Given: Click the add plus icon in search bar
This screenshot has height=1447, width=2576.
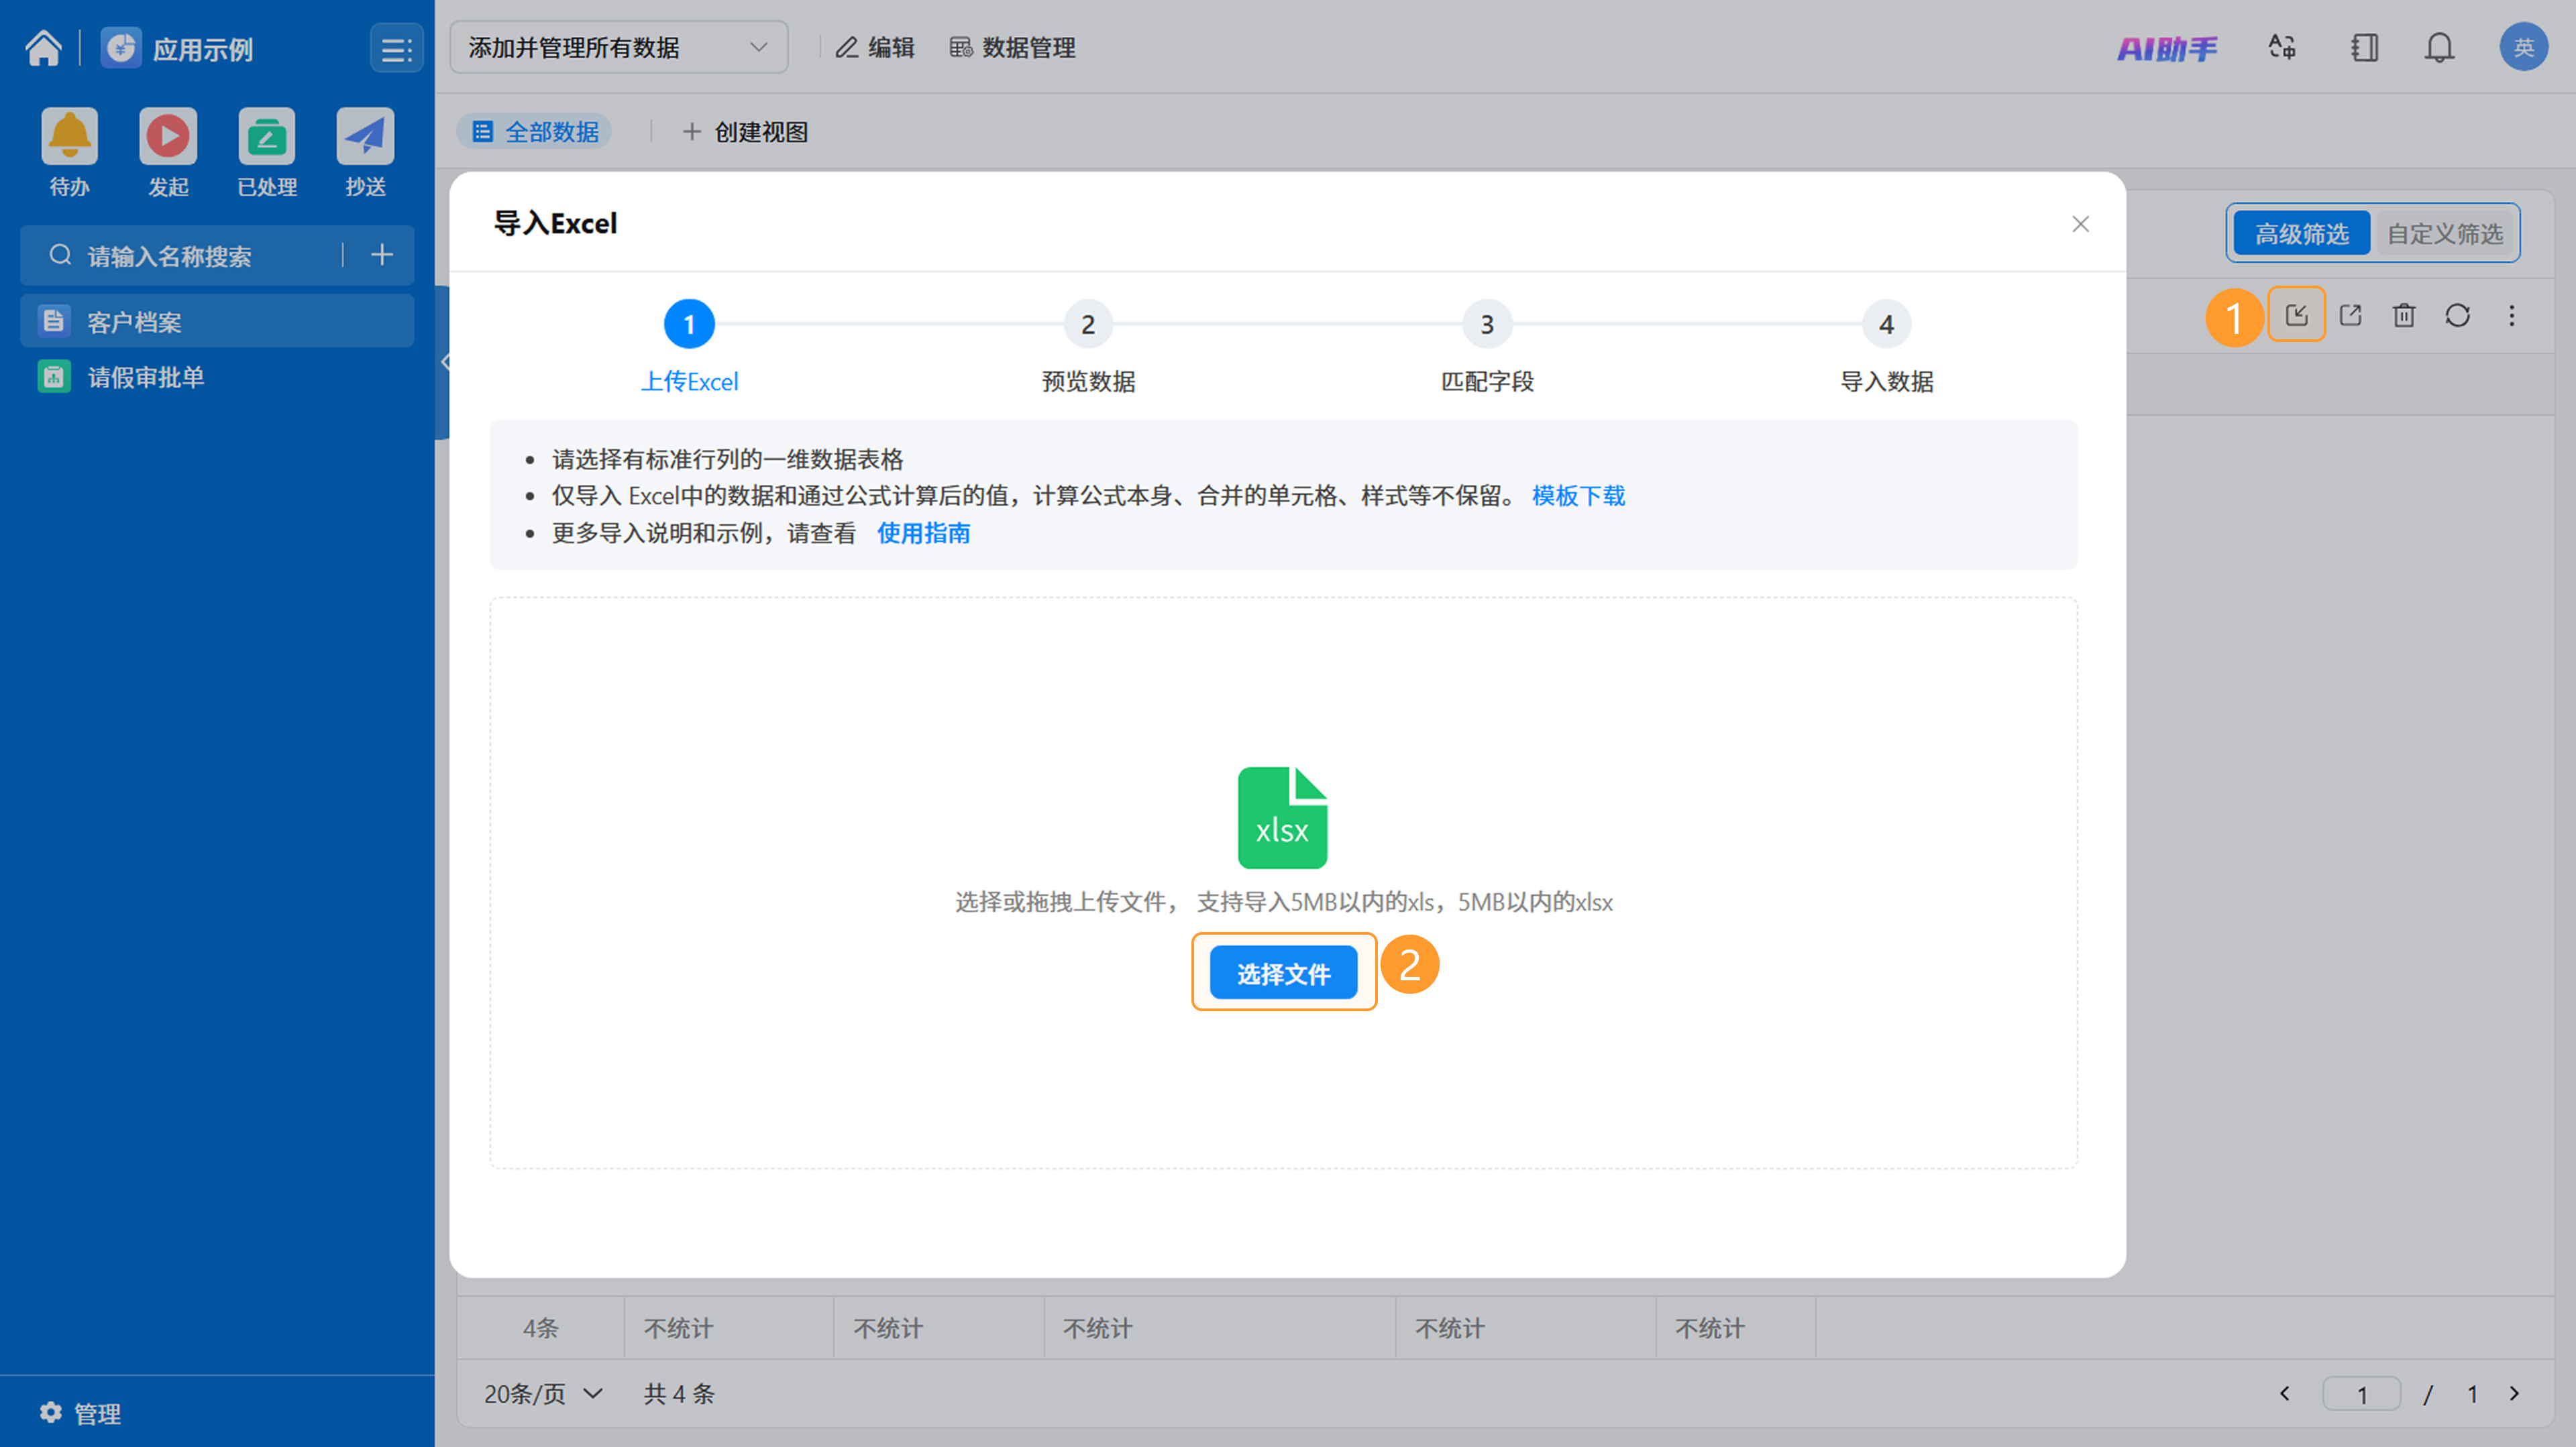Looking at the screenshot, I should coord(381,255).
